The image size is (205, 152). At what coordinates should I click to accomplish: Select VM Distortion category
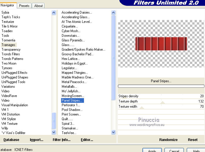point(11,114)
